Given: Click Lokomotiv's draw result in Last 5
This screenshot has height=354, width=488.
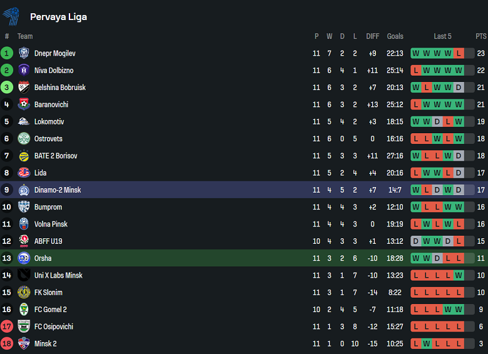Looking at the screenshot, I should pyautogui.click(x=437, y=122).
